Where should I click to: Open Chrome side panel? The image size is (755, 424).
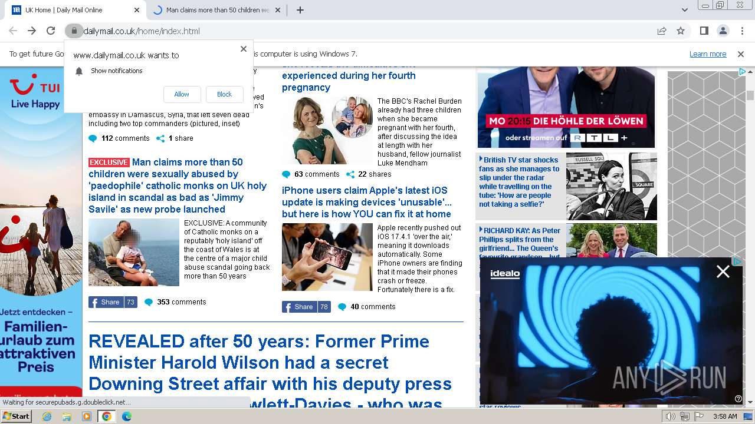pos(704,31)
